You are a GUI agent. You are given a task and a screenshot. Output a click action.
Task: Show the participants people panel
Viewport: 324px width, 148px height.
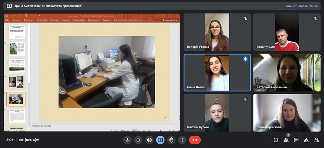pyautogui.click(x=286, y=140)
